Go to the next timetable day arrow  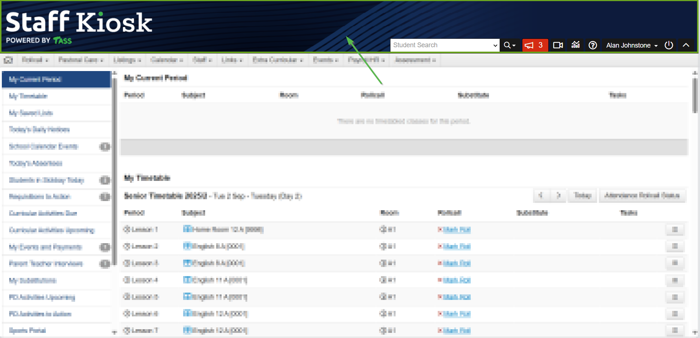[x=558, y=196]
